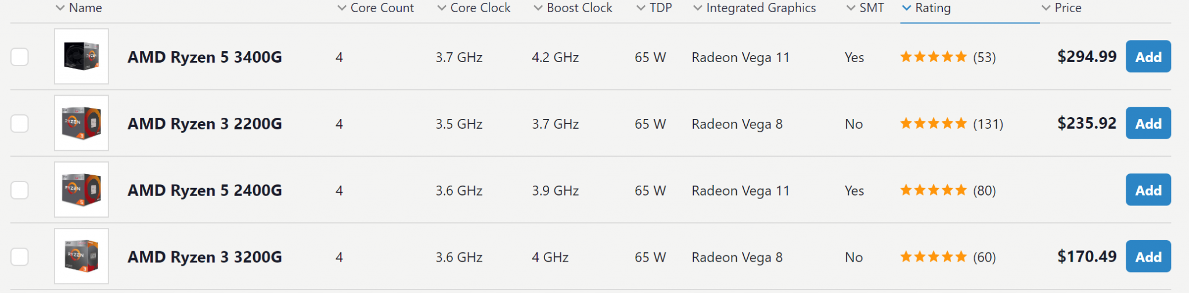Open the AMD Ryzen 5 2400G product page

(x=205, y=190)
